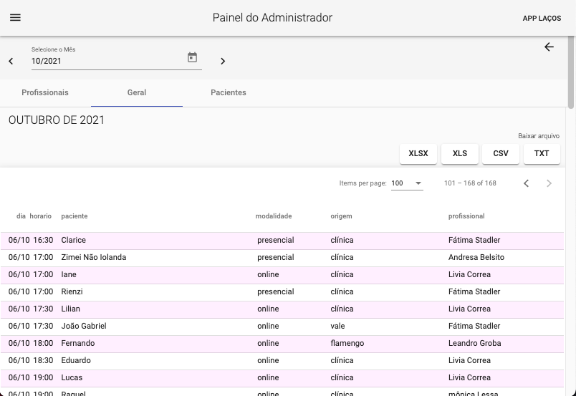Go to previous table page
Screen dimensions: 576x396
coord(526,183)
